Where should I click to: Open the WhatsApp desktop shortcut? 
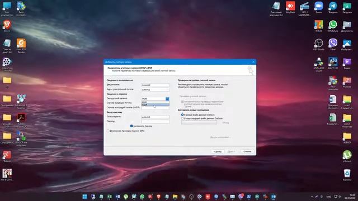click(333, 26)
